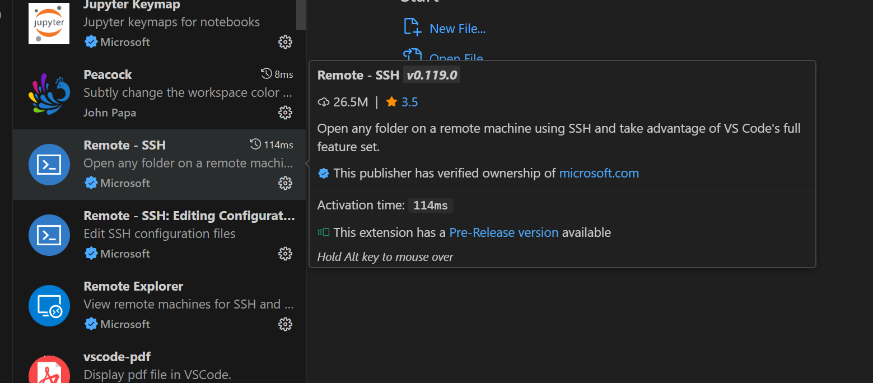The width and height of the screenshot is (873, 383).
Task: Click 'Edit SSH configuration files' description
Action: pyautogui.click(x=160, y=233)
